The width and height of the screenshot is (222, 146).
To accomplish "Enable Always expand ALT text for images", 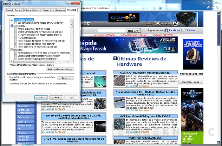I will (16, 29).
